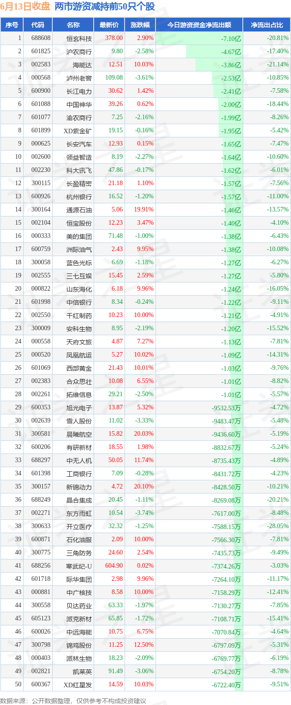Click stock code 601825
The height and width of the screenshot is (705, 291).
(41, 51)
